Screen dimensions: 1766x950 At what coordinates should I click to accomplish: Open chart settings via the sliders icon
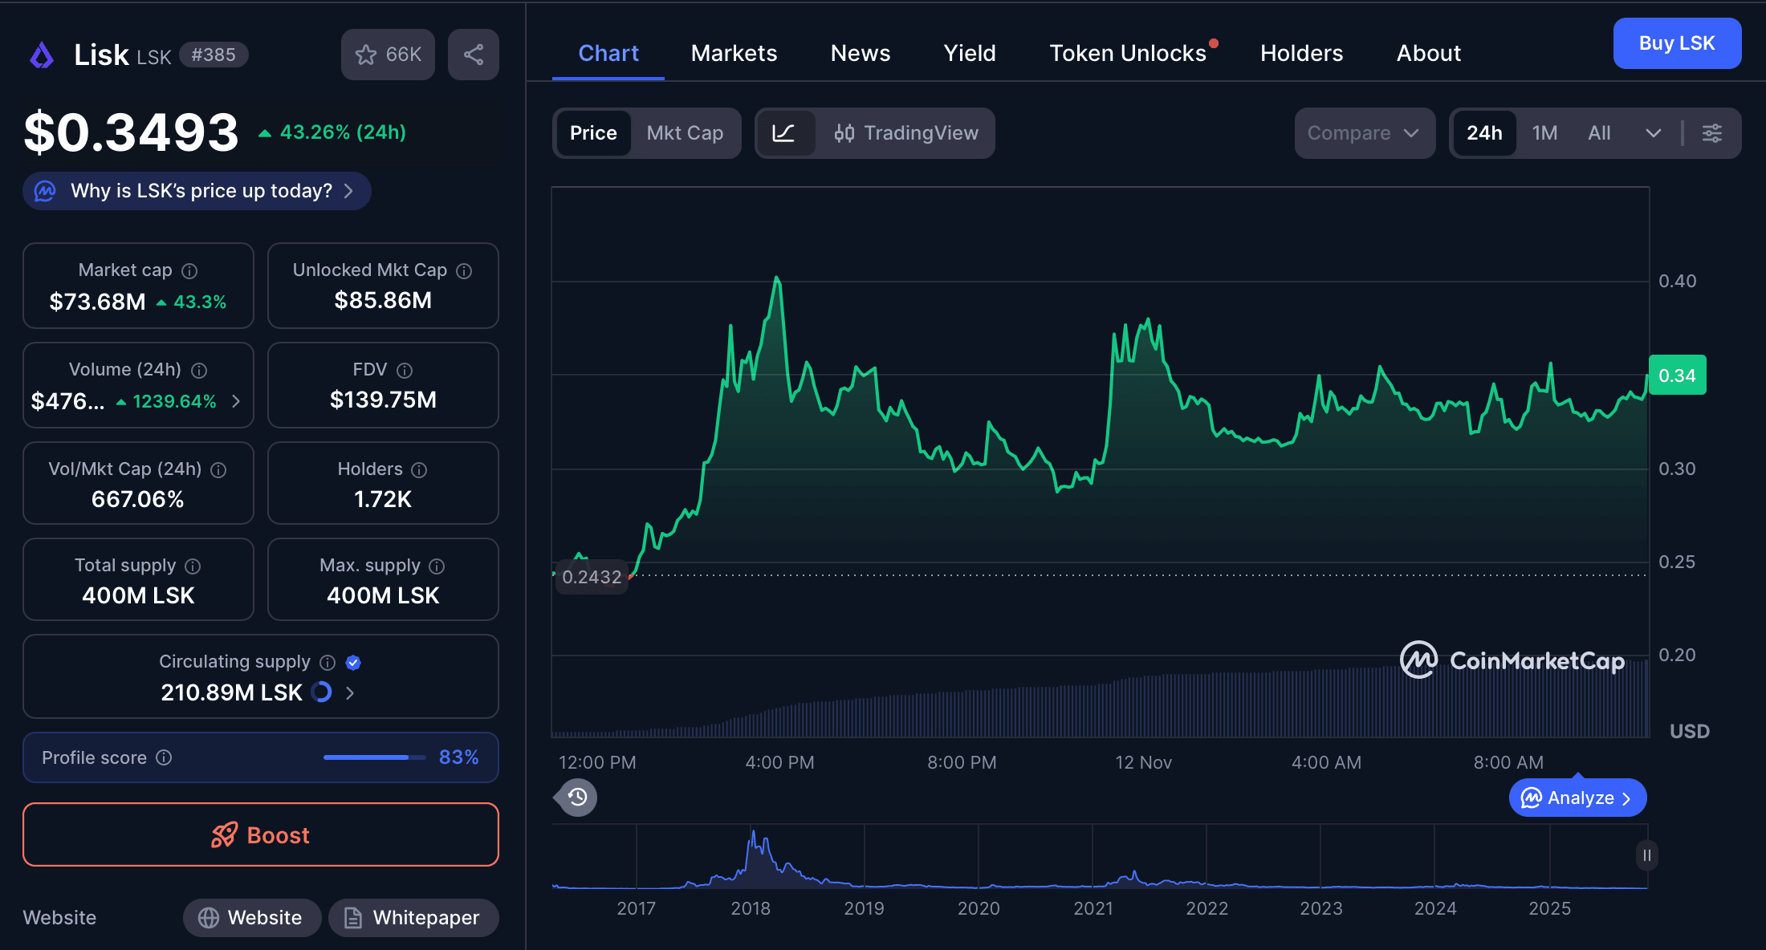1712,133
